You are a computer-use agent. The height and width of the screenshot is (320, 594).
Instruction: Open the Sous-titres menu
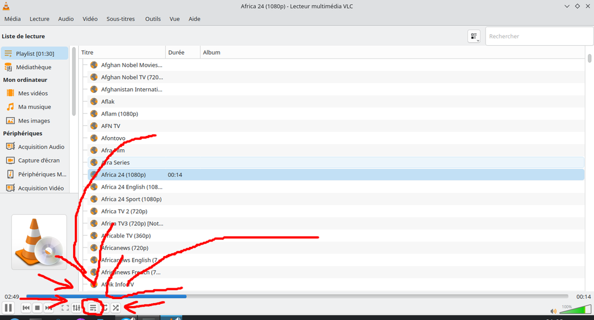[x=121, y=19]
